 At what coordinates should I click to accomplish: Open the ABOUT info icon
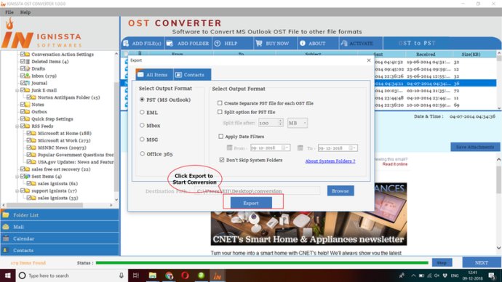coord(303,43)
